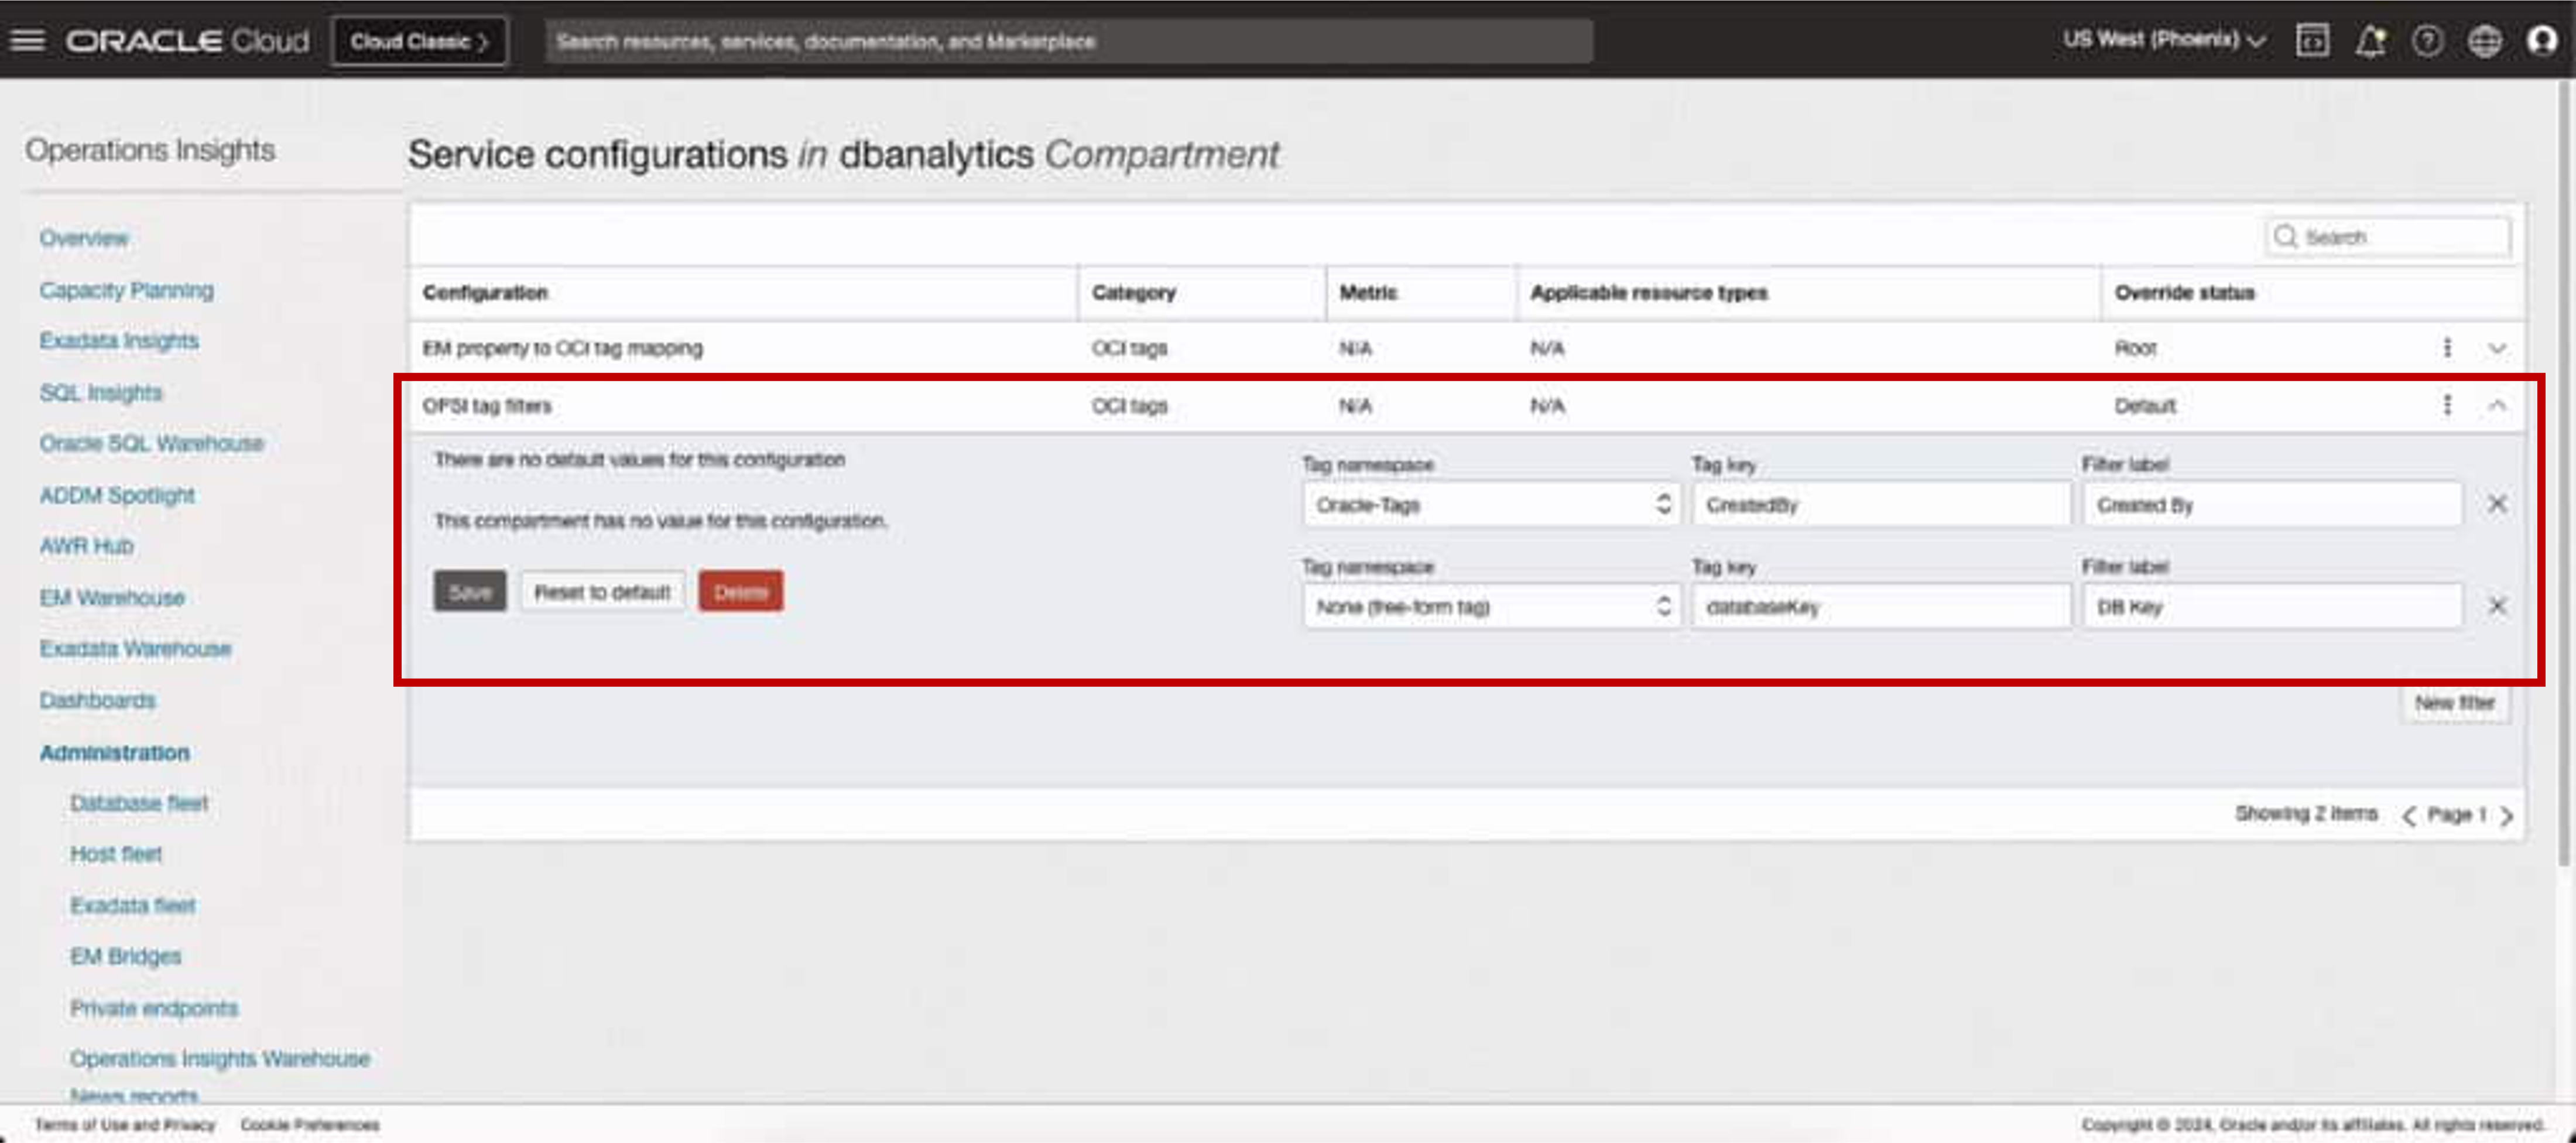2576x1143 pixels.
Task: Open the US West (Phoenix) region selector
Action: coord(2164,40)
